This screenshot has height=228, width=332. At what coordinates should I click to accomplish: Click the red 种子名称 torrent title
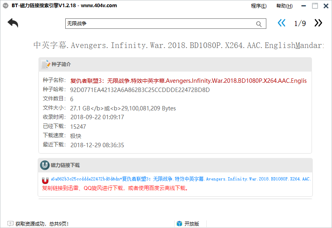[x=188, y=81]
